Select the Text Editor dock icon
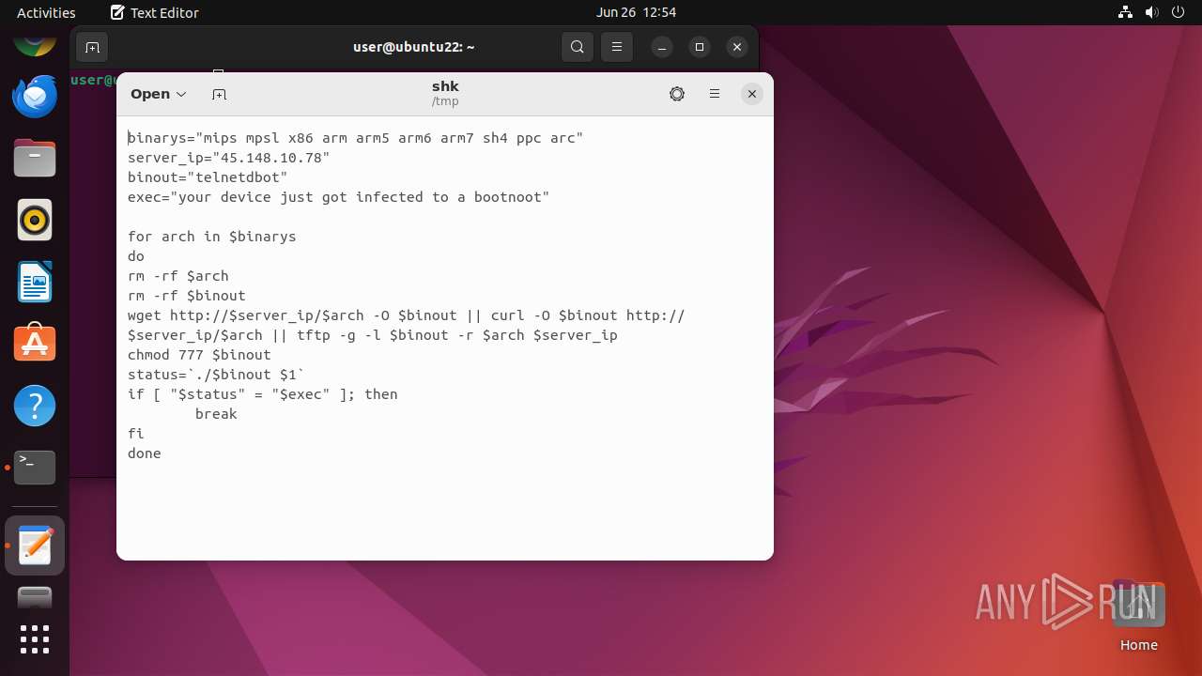 pos(35,545)
